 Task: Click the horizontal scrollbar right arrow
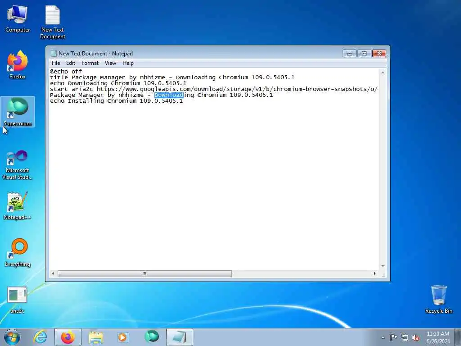[x=375, y=273]
